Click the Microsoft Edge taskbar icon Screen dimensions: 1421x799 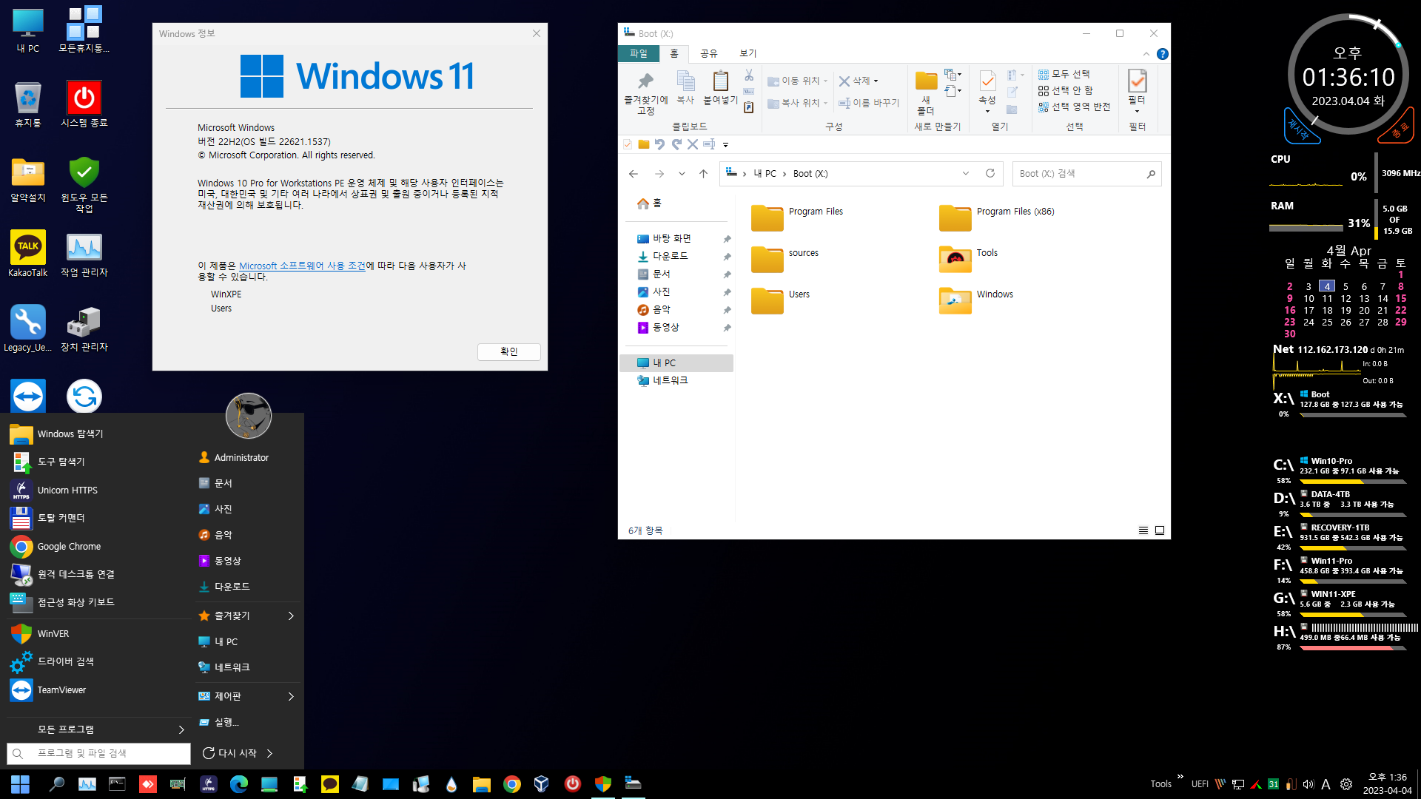coord(238,784)
